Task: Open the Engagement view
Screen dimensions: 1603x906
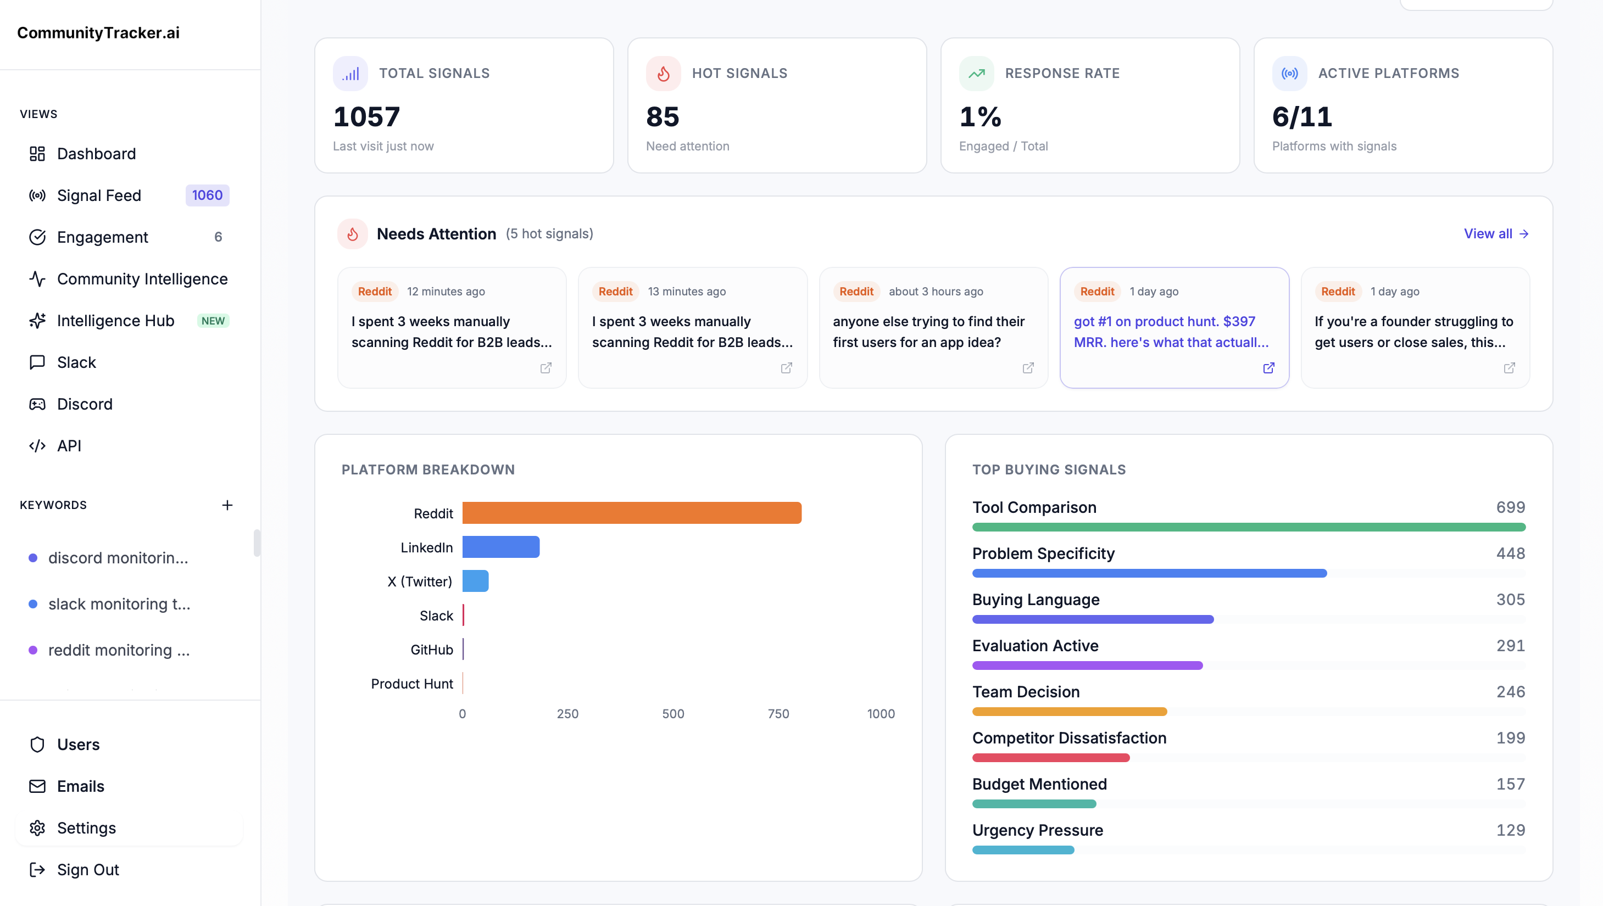Action: point(103,237)
